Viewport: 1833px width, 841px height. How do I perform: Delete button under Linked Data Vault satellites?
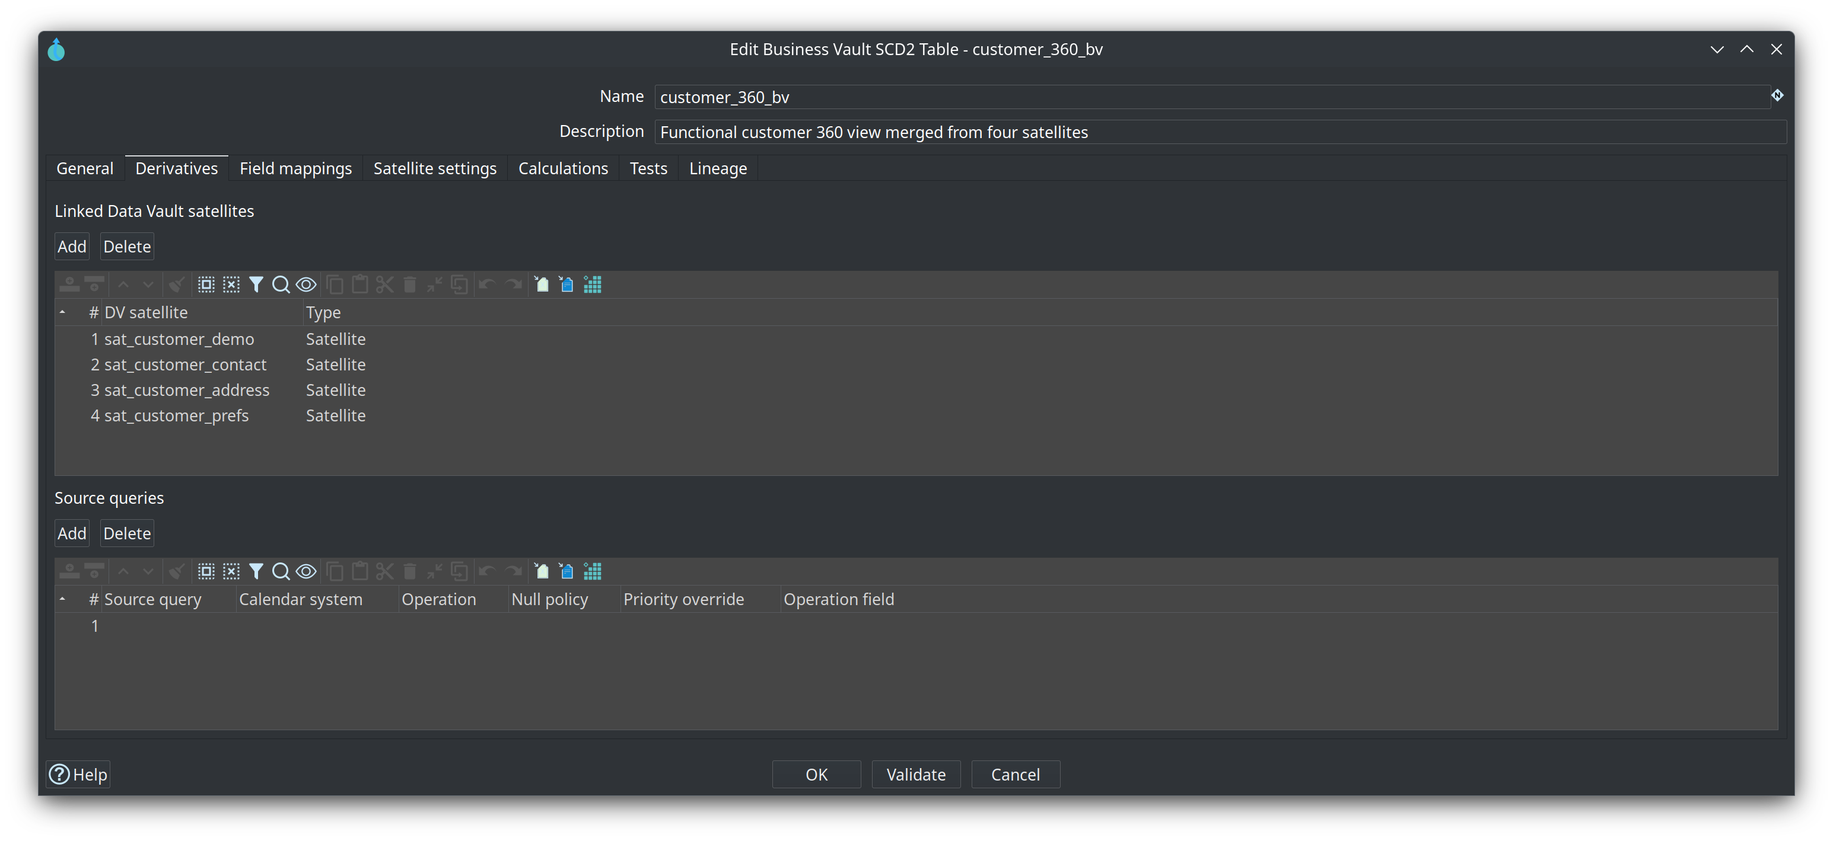[127, 247]
